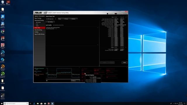Open Profiles in the sidebar
Image resolution: width=187 pixels, height=105 pixels.
tap(37, 32)
